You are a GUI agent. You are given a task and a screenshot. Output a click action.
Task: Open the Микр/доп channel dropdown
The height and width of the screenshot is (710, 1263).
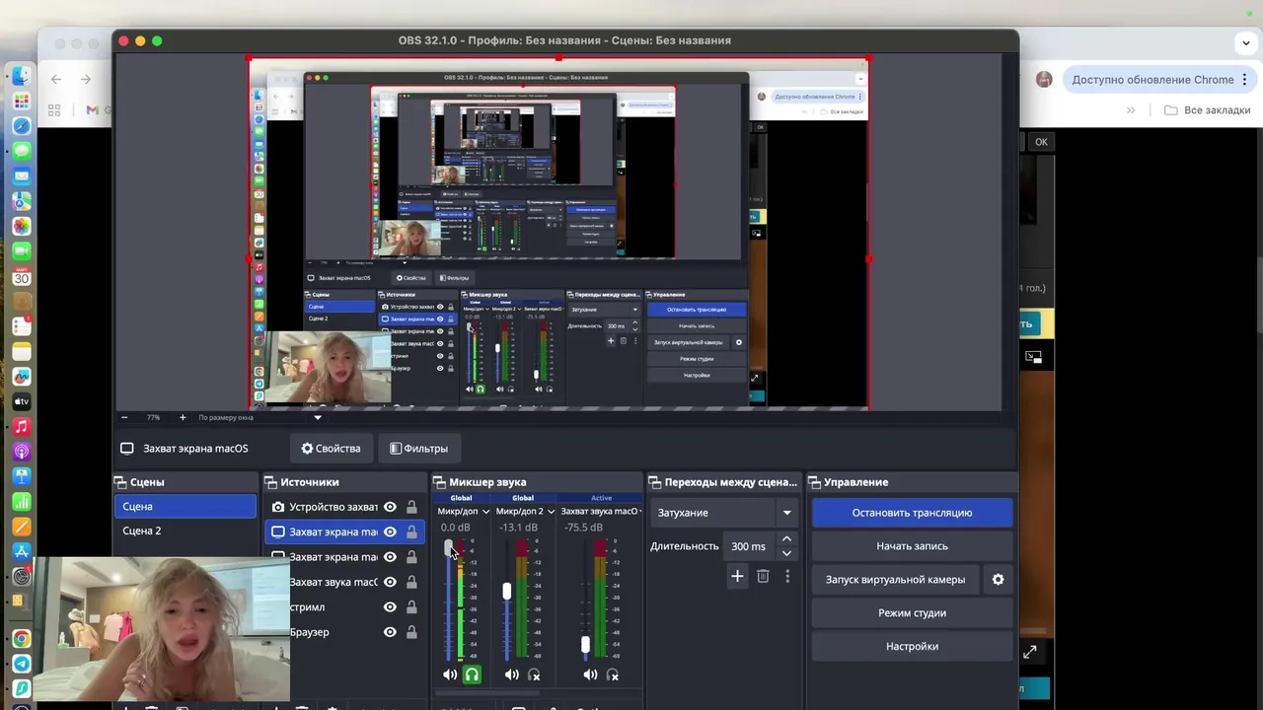tap(485, 512)
